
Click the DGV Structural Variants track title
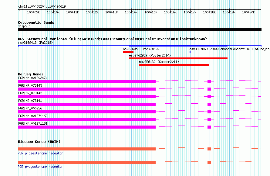[113, 39]
